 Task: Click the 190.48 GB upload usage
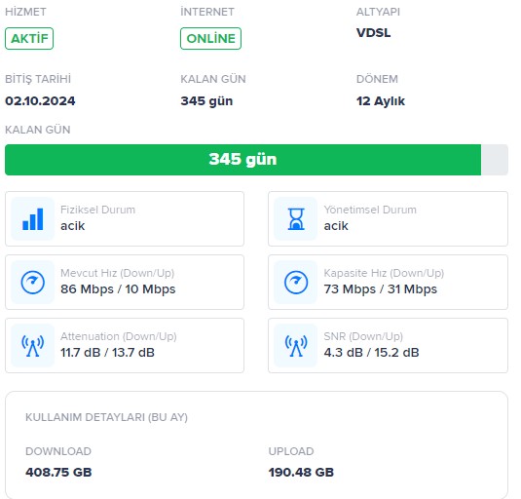pos(301,472)
